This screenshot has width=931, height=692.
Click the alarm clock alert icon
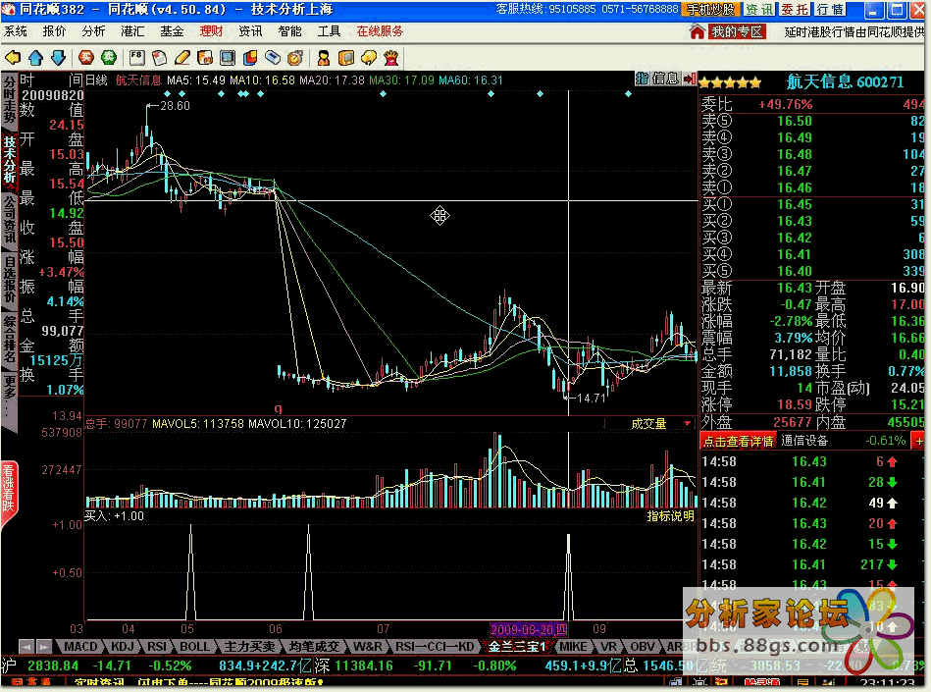pos(295,58)
